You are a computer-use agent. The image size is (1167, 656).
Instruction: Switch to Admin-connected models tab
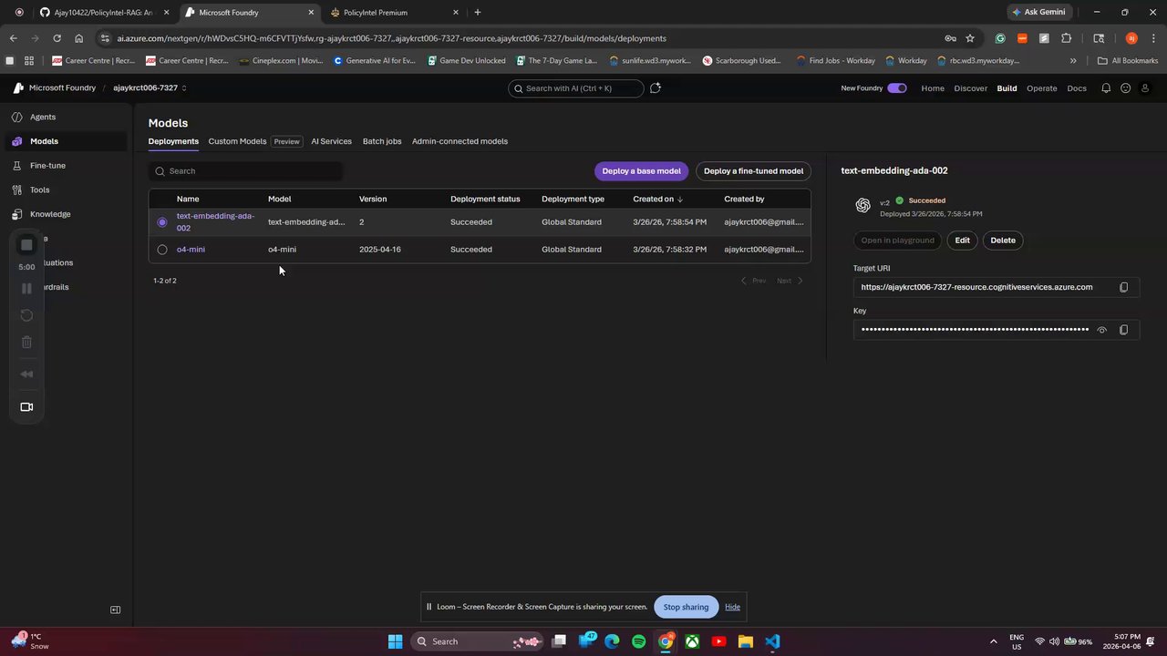[460, 141]
